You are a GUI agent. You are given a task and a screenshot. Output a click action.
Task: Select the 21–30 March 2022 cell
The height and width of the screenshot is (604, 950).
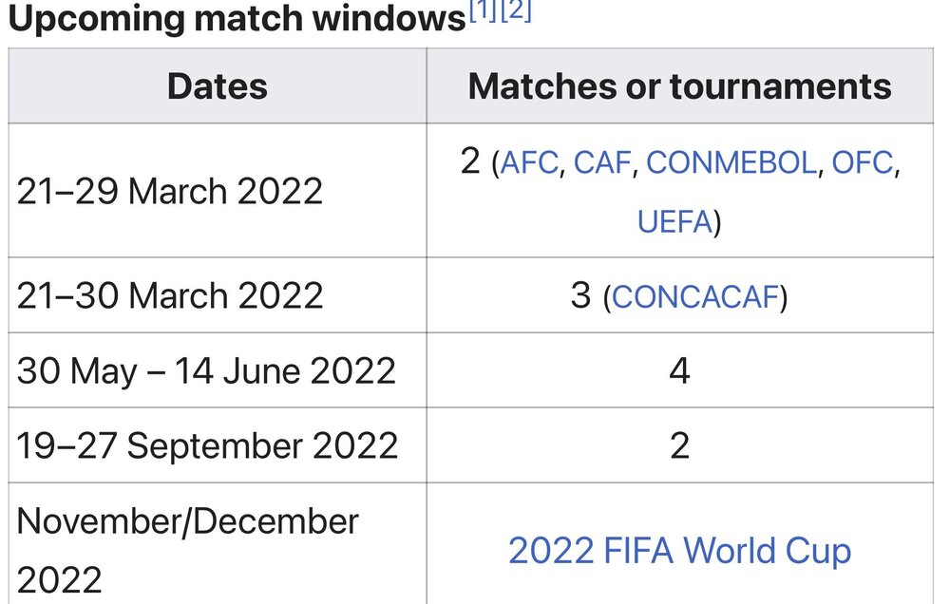click(x=170, y=296)
